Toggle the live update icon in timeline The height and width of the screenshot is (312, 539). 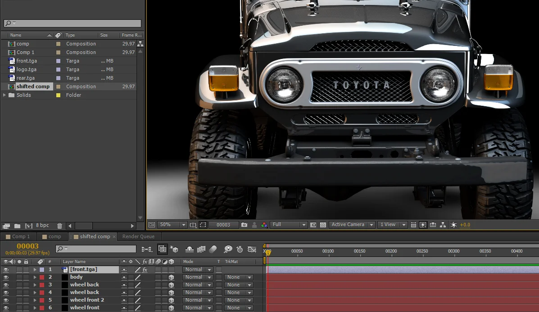pyautogui.click(x=162, y=249)
